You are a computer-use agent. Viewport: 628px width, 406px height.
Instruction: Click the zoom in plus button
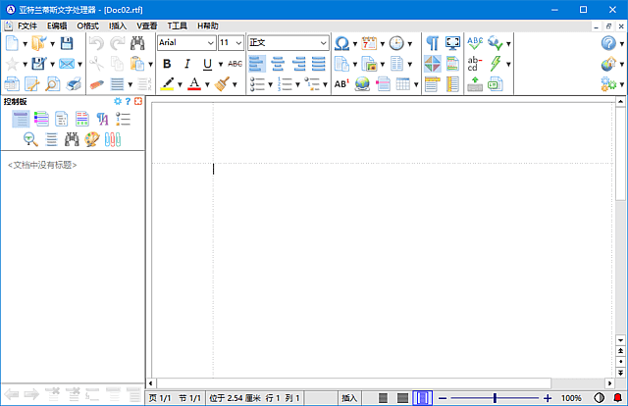(548, 398)
